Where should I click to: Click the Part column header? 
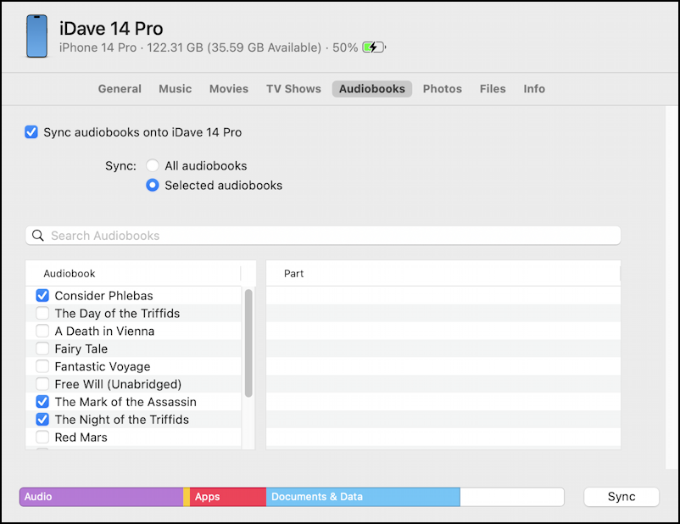pyautogui.click(x=443, y=273)
